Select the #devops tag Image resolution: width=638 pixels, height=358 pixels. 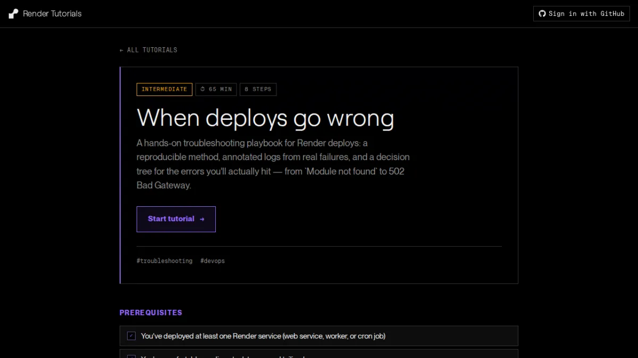point(213,261)
